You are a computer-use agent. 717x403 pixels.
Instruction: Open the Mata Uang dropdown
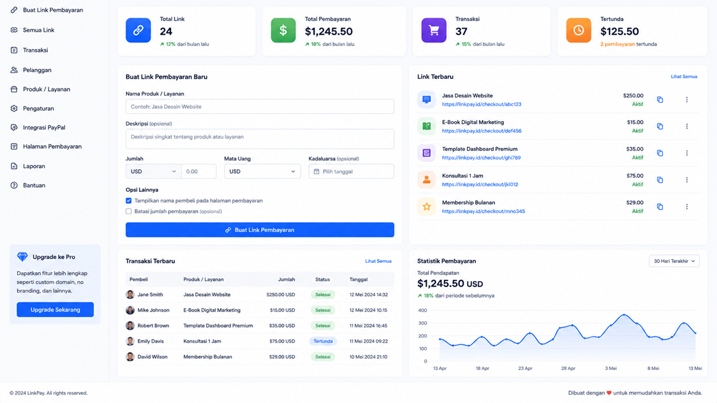coord(262,171)
